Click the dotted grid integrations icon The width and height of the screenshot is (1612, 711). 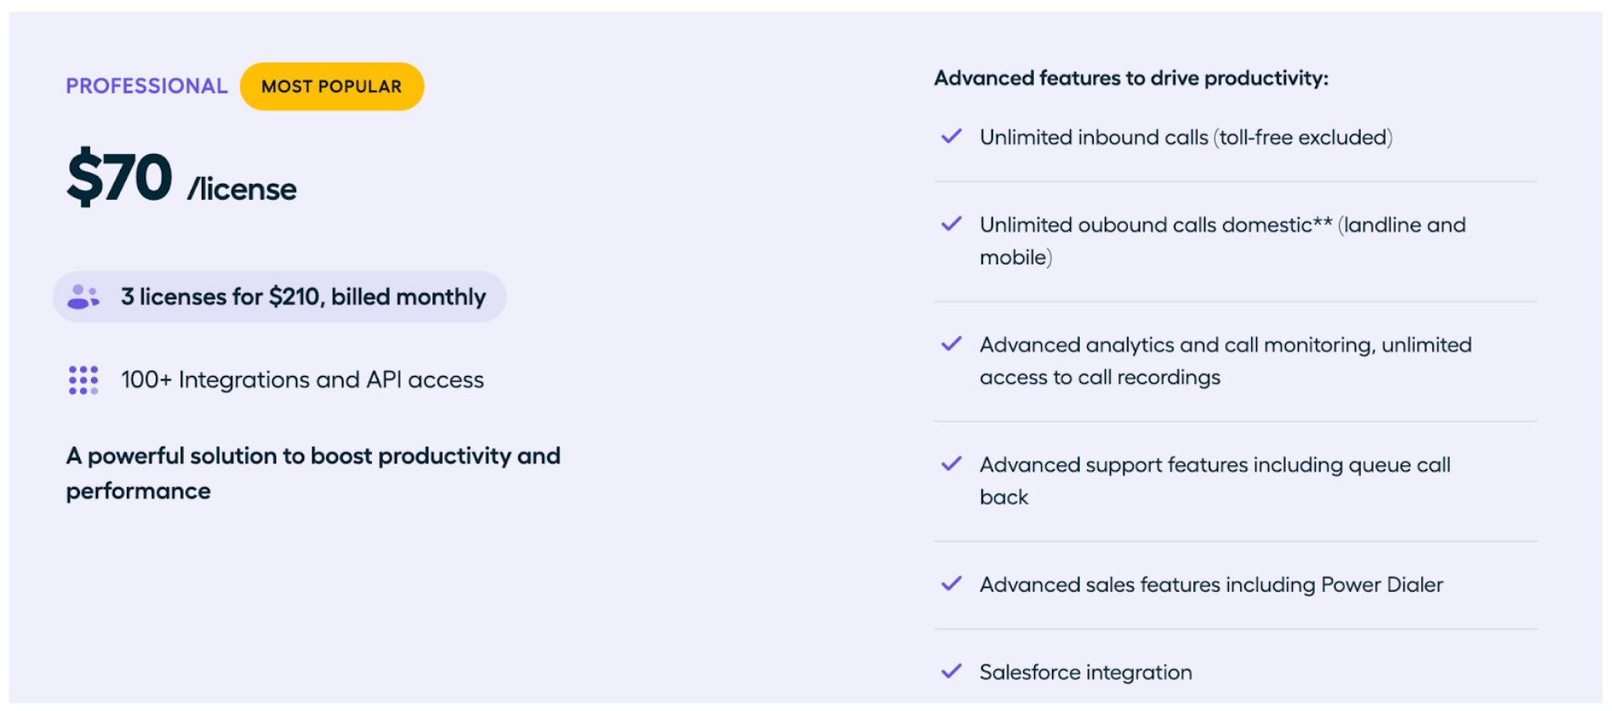[83, 380]
